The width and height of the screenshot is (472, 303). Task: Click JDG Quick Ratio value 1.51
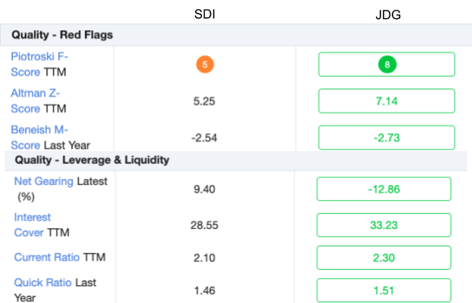[383, 290]
